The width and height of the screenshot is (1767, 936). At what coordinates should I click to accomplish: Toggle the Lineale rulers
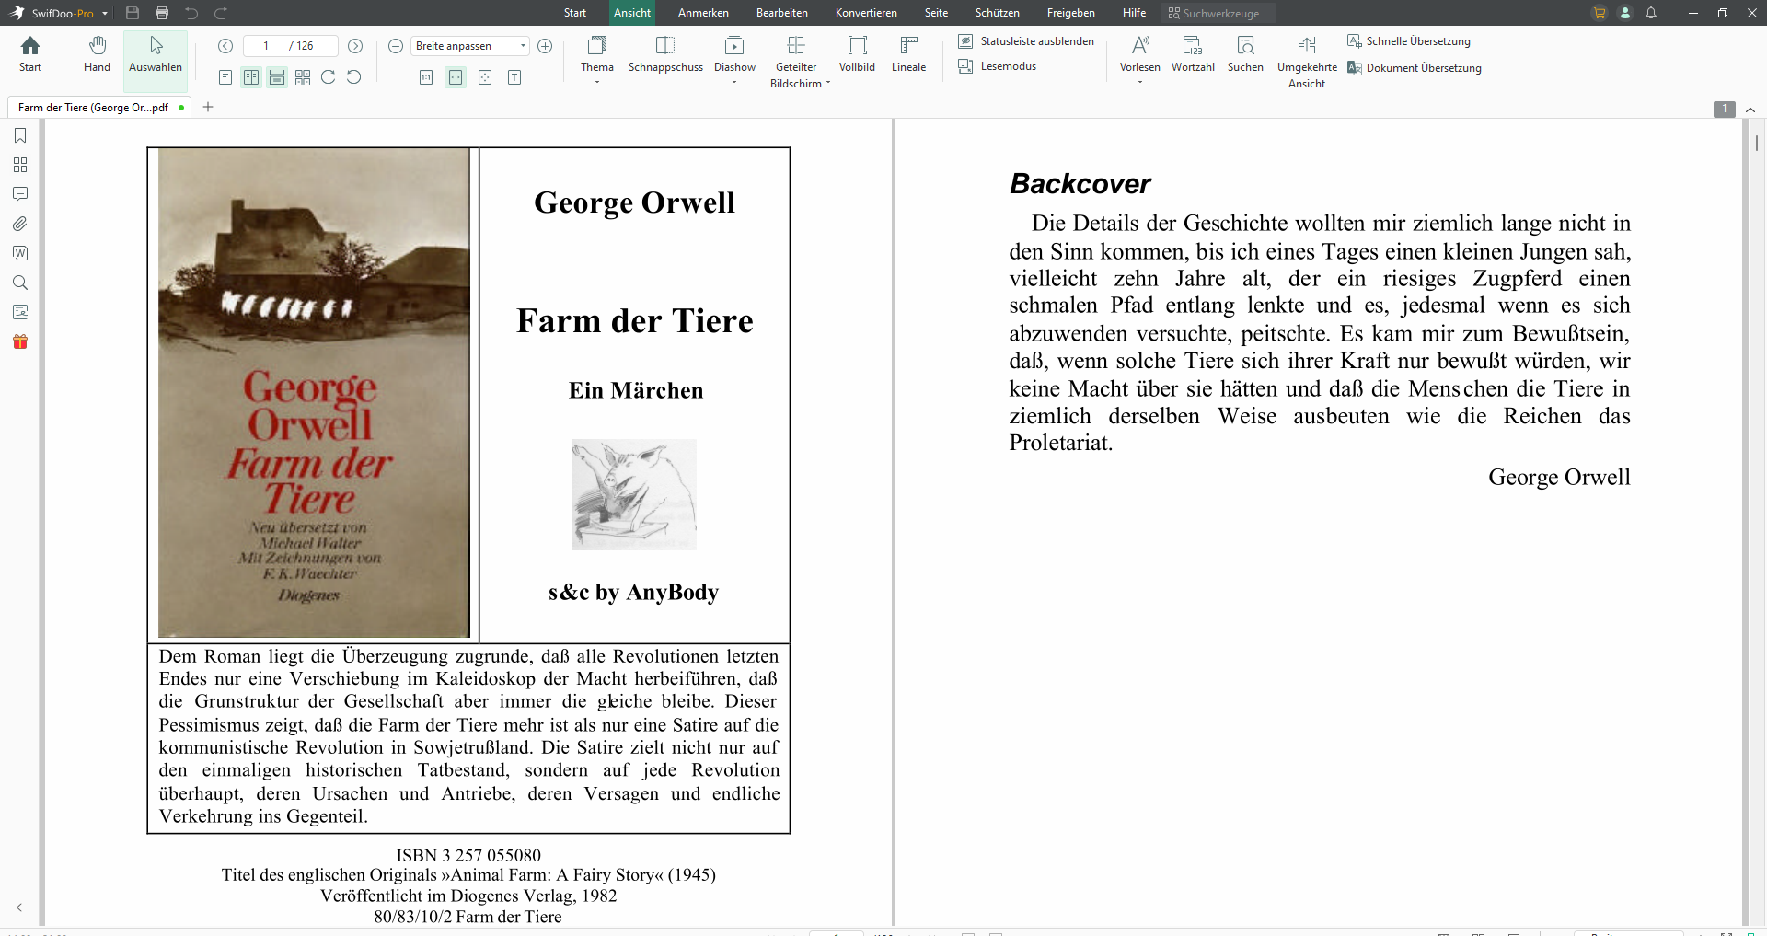click(x=908, y=53)
